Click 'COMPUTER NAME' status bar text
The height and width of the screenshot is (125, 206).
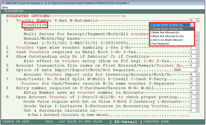tap(156, 122)
